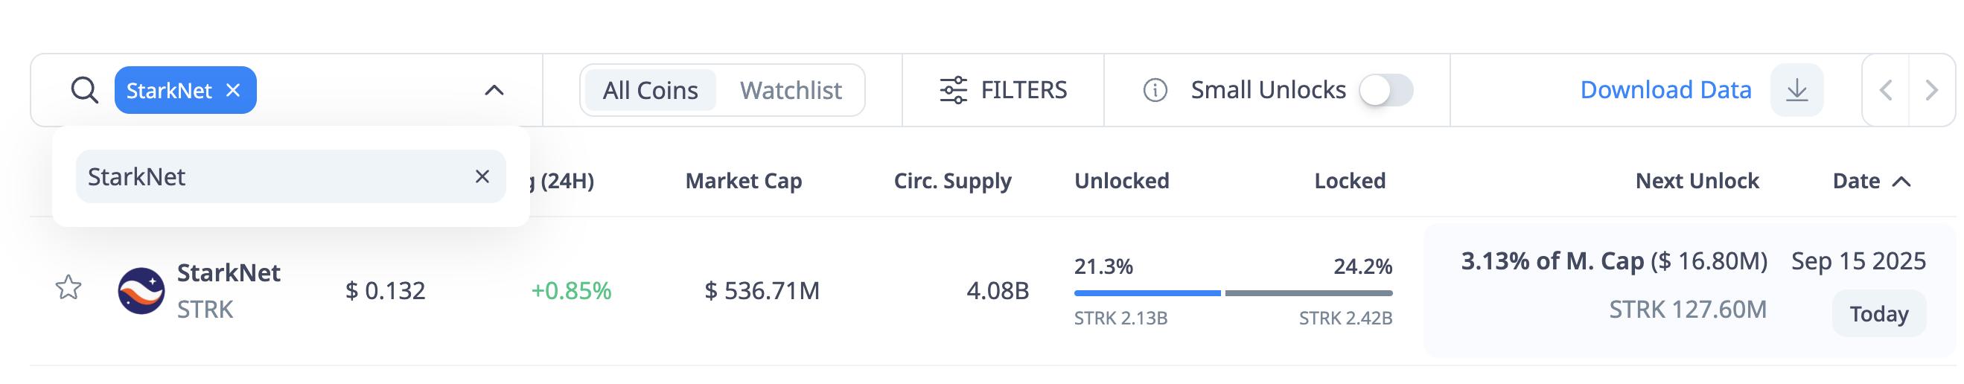The image size is (1964, 384).
Task: Switch to the All Coins tab
Action: (x=651, y=91)
